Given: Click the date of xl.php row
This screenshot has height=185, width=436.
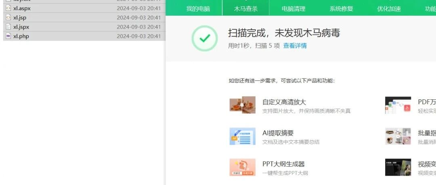Looking at the screenshot, I should tap(139, 36).
